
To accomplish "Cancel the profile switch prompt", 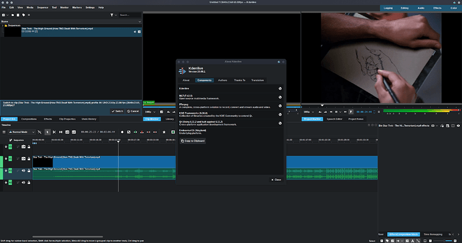I will [x=133, y=111].
